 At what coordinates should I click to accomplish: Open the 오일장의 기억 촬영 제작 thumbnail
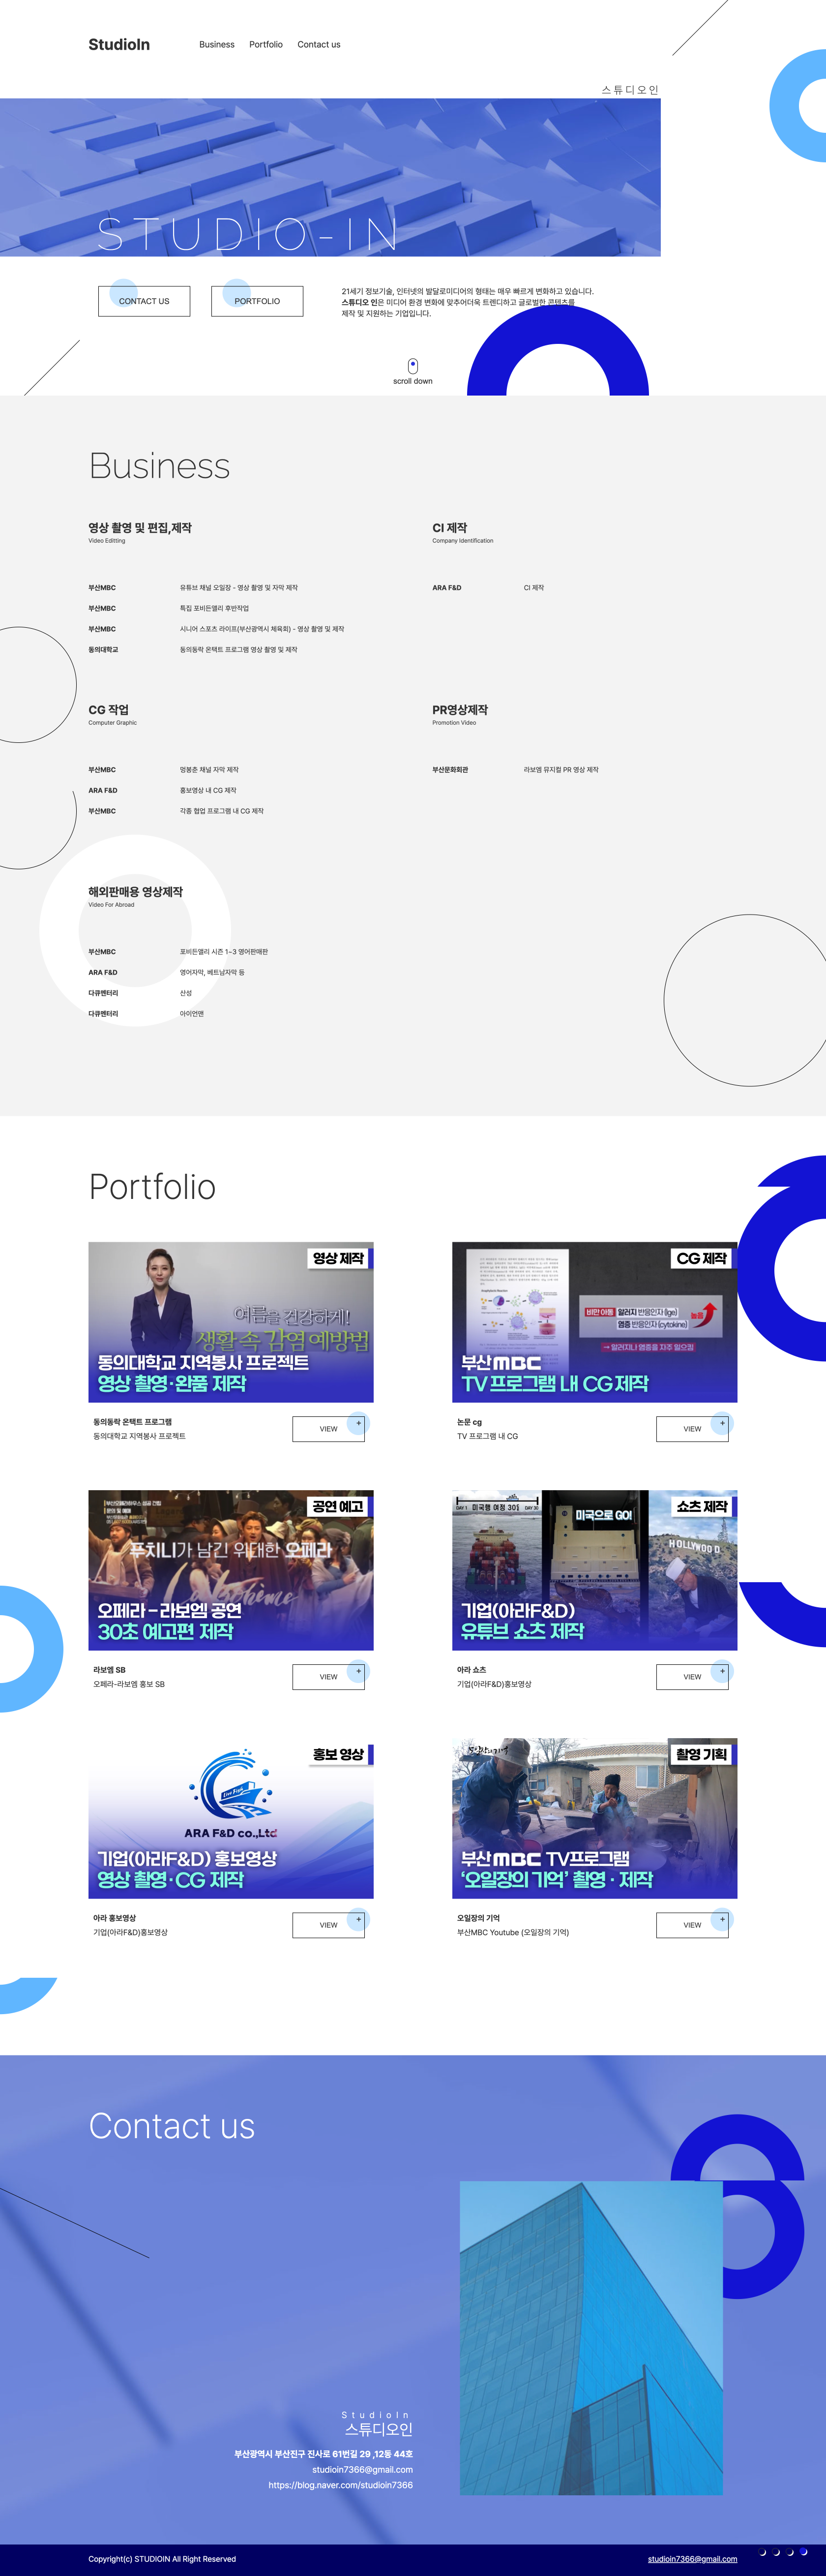(x=594, y=1818)
